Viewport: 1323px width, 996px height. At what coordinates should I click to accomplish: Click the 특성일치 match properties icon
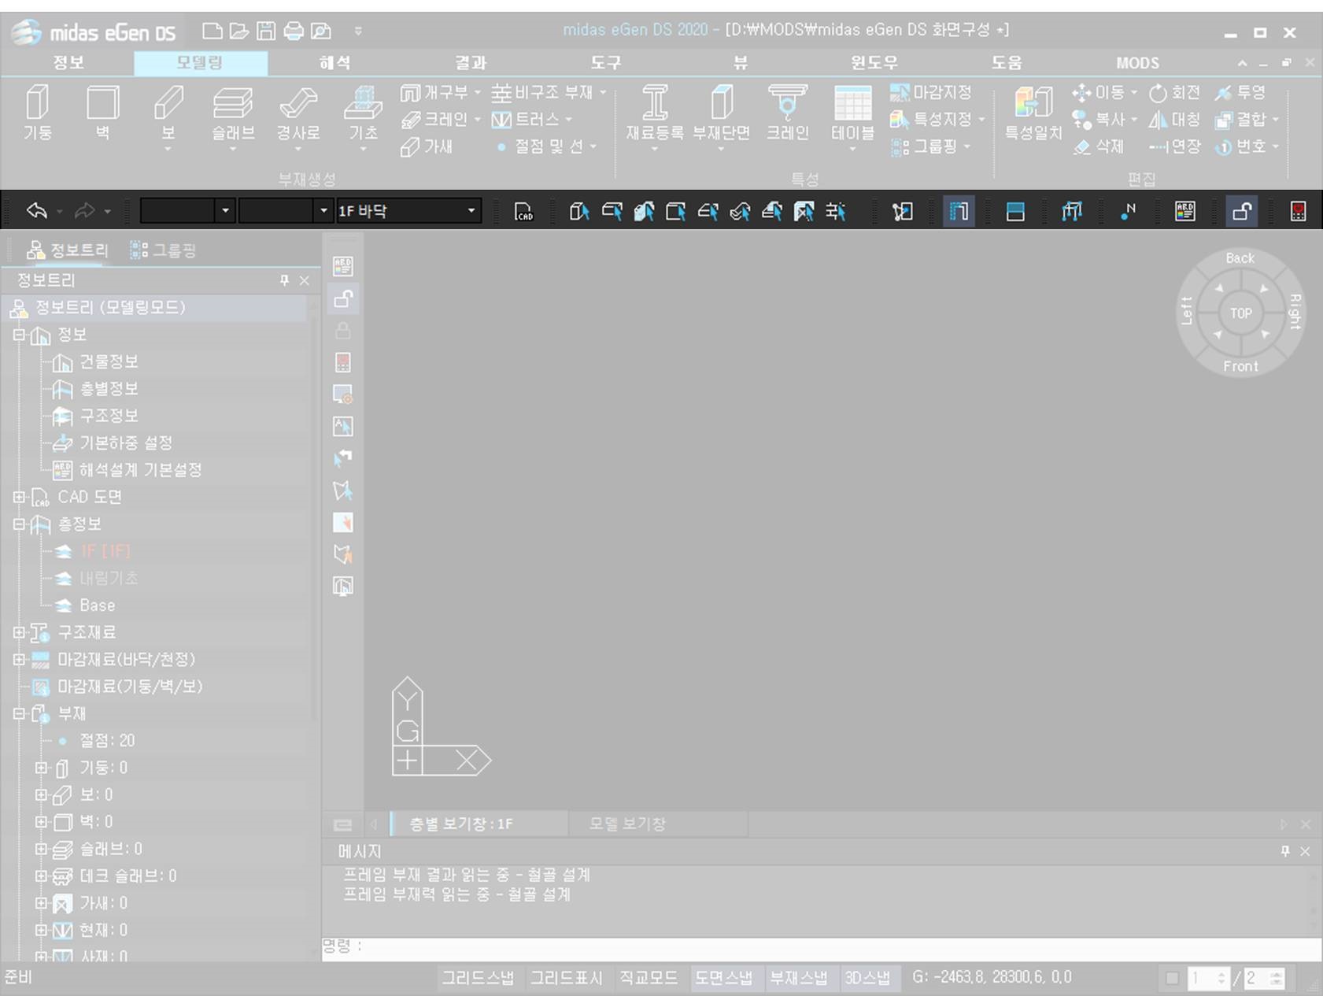pos(1033,113)
